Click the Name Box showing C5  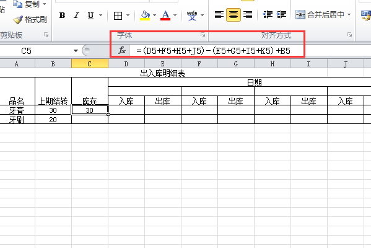point(35,51)
